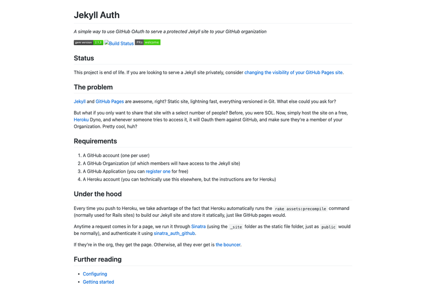Click the rake assets:precompile code snippet
Screen dimensions: 426x284
[300, 209]
